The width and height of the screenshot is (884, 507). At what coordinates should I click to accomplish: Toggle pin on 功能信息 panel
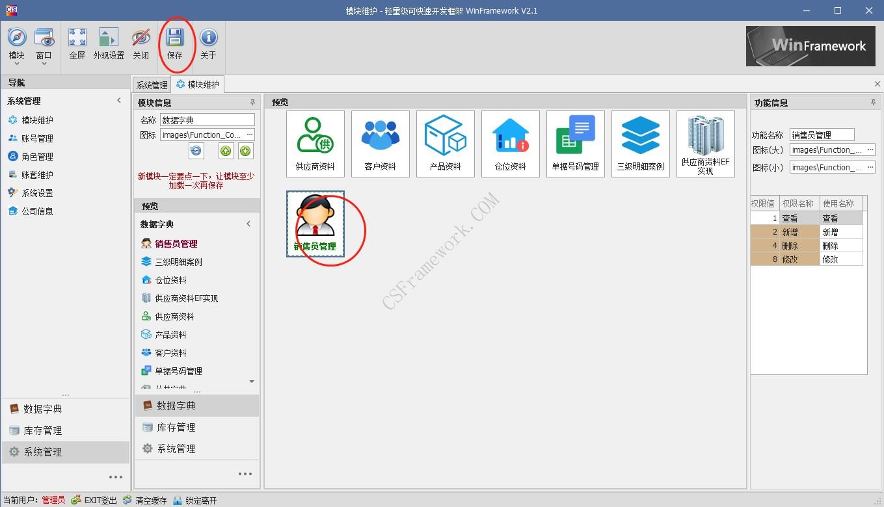coord(872,102)
